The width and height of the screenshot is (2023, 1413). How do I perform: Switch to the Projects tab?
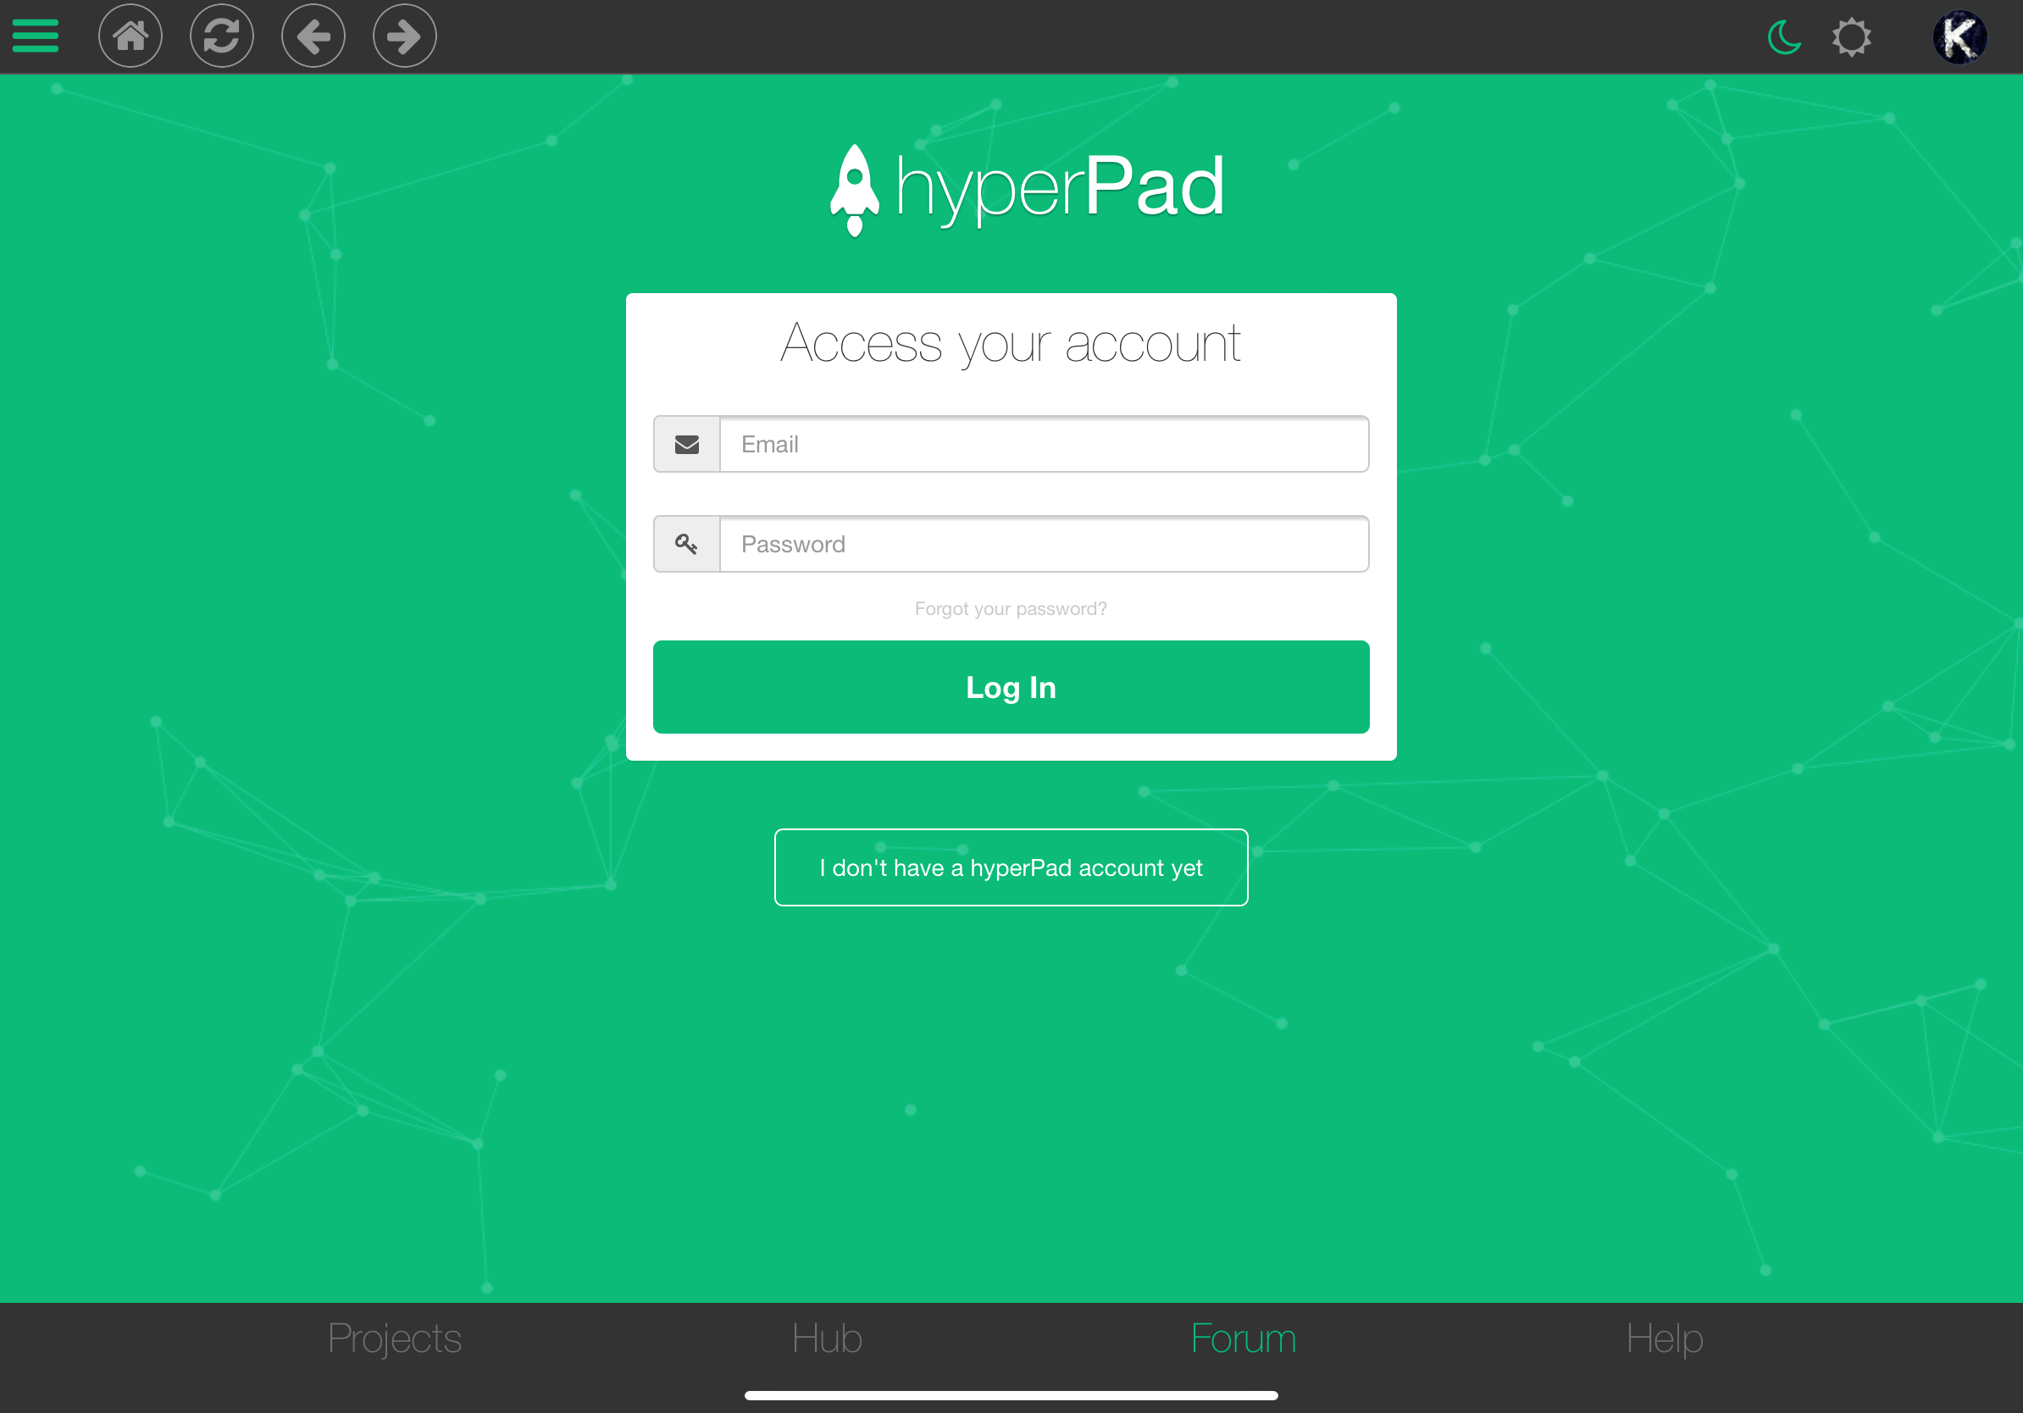395,1338
